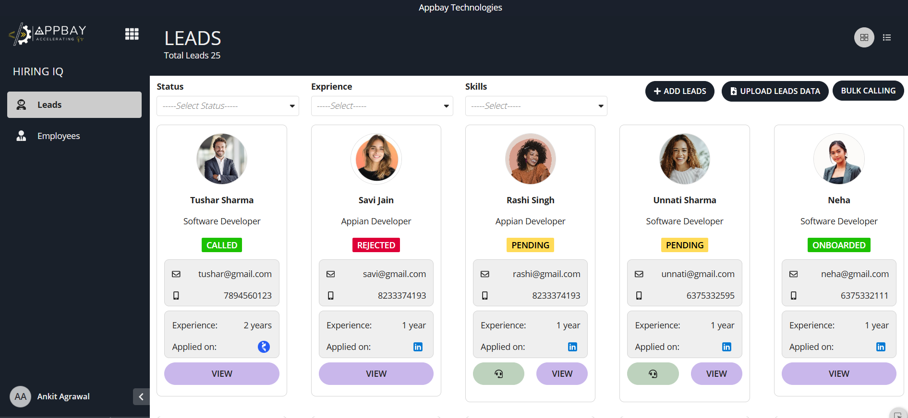Call Rashi Singh via headset icon
Screen dimensions: 908x418
coord(498,373)
